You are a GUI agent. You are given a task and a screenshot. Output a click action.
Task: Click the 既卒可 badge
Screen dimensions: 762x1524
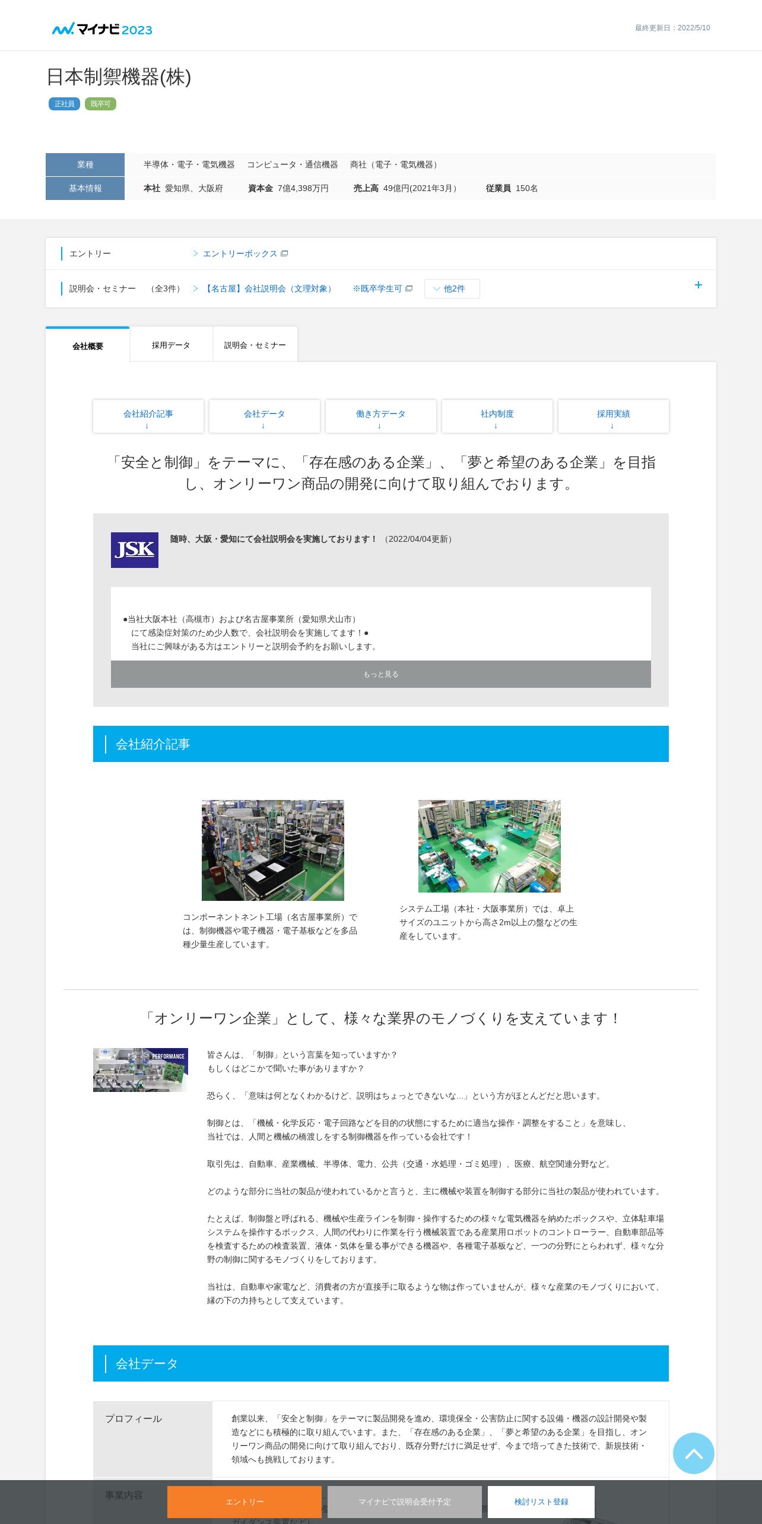click(x=100, y=104)
